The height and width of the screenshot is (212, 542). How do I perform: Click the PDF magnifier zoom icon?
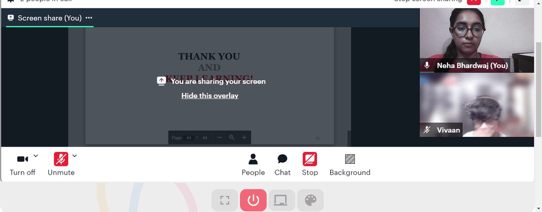pyautogui.click(x=231, y=137)
